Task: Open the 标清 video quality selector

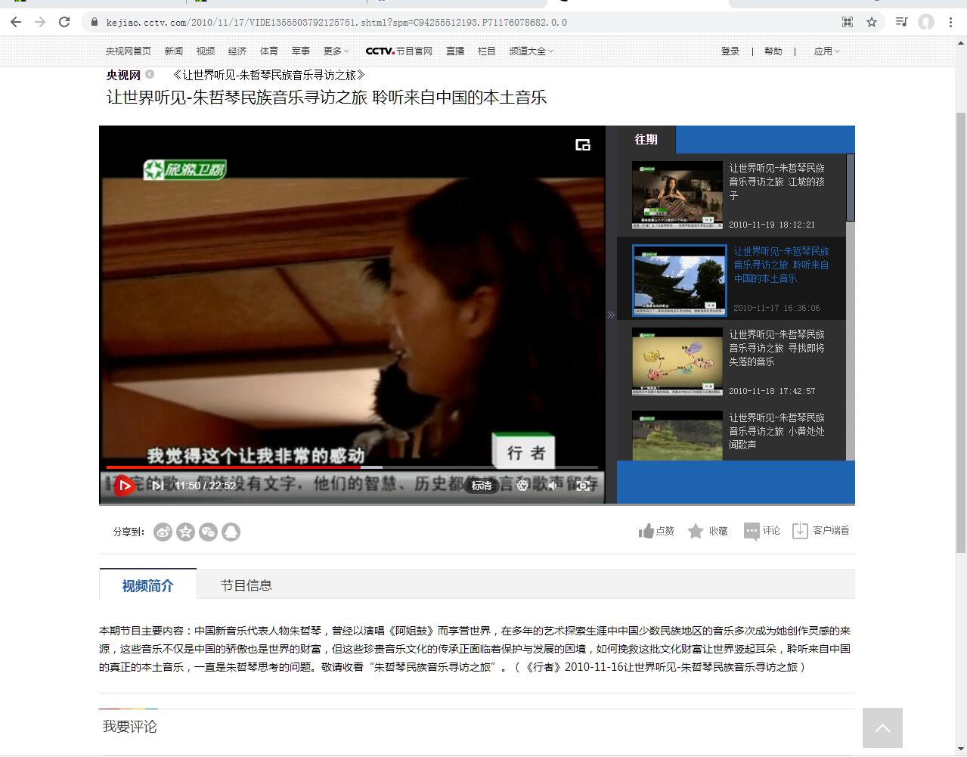Action: 482,486
